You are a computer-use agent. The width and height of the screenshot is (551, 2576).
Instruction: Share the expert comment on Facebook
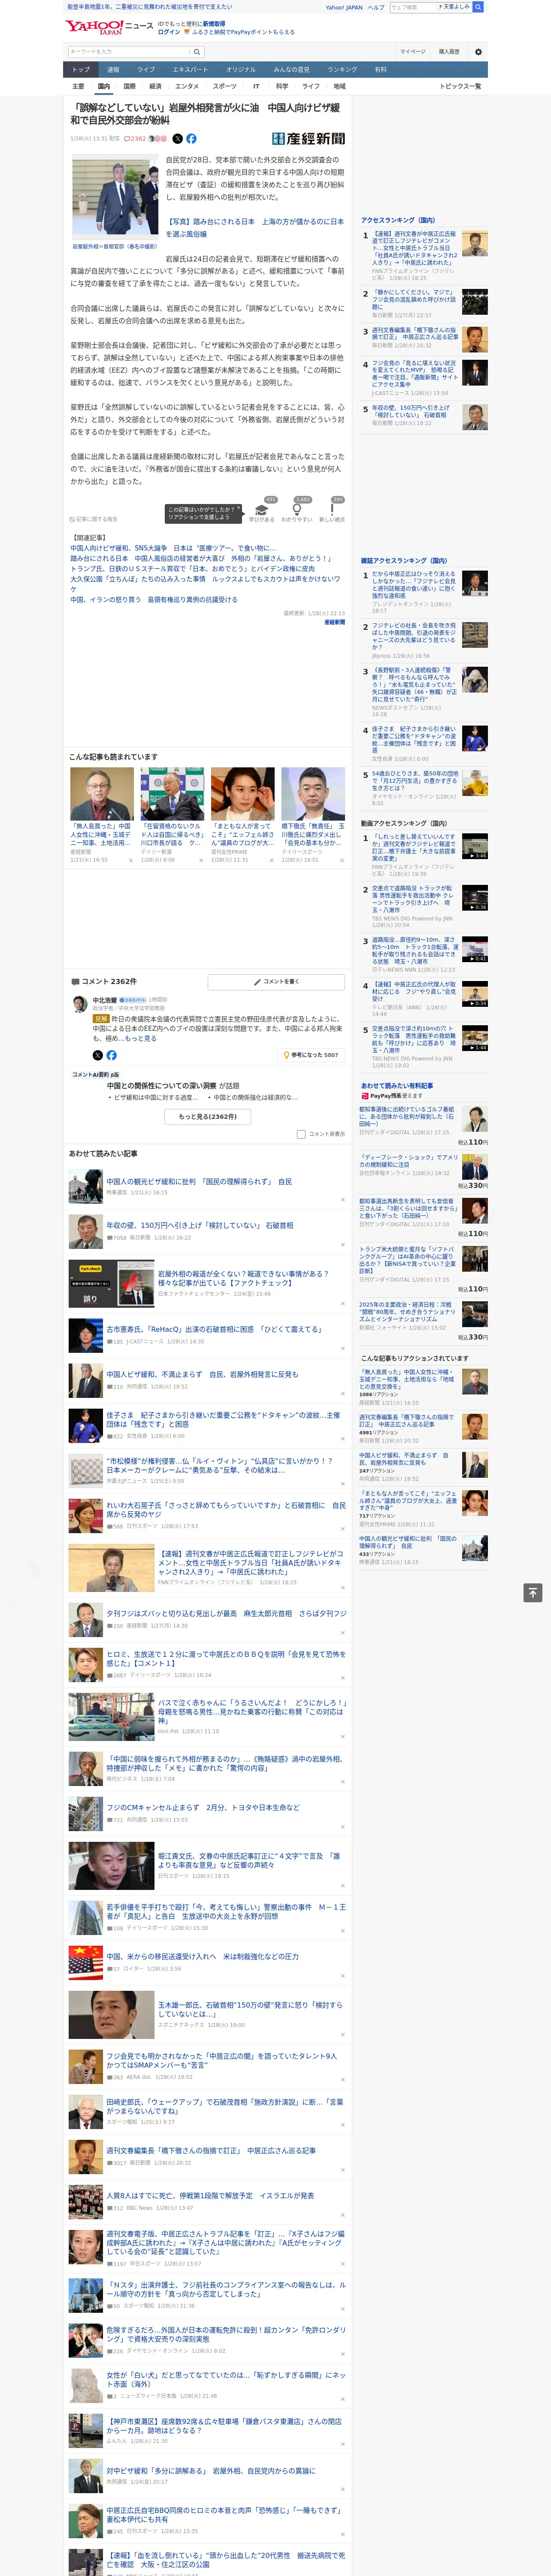pos(111,1055)
